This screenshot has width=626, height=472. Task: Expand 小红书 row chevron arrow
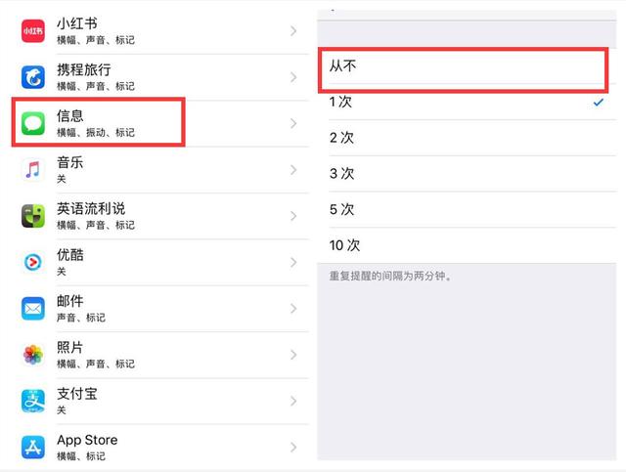[x=293, y=30]
